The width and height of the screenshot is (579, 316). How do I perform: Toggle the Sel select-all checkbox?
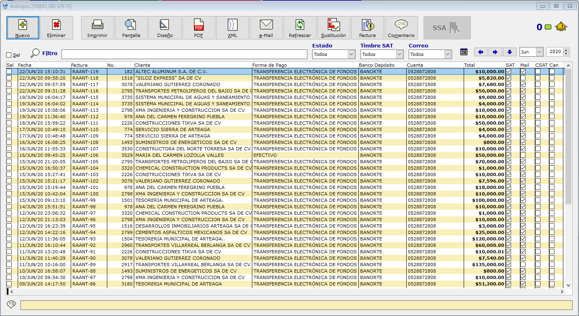pos(9,55)
